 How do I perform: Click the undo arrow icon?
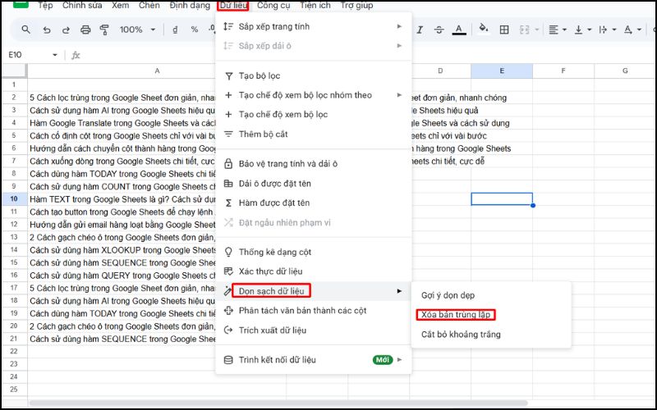(45, 30)
